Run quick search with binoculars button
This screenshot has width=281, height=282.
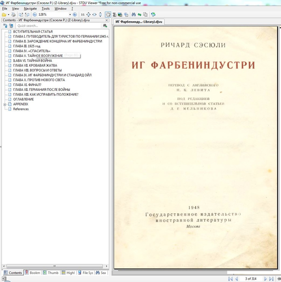pos(105,26)
